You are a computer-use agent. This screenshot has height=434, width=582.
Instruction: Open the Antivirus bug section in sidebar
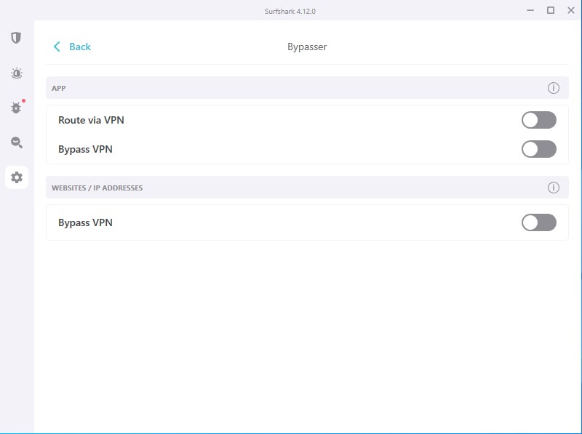click(x=16, y=108)
